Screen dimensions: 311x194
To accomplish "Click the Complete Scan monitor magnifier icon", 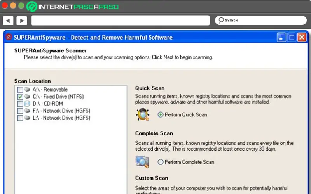I will pyautogui.click(x=142, y=162).
